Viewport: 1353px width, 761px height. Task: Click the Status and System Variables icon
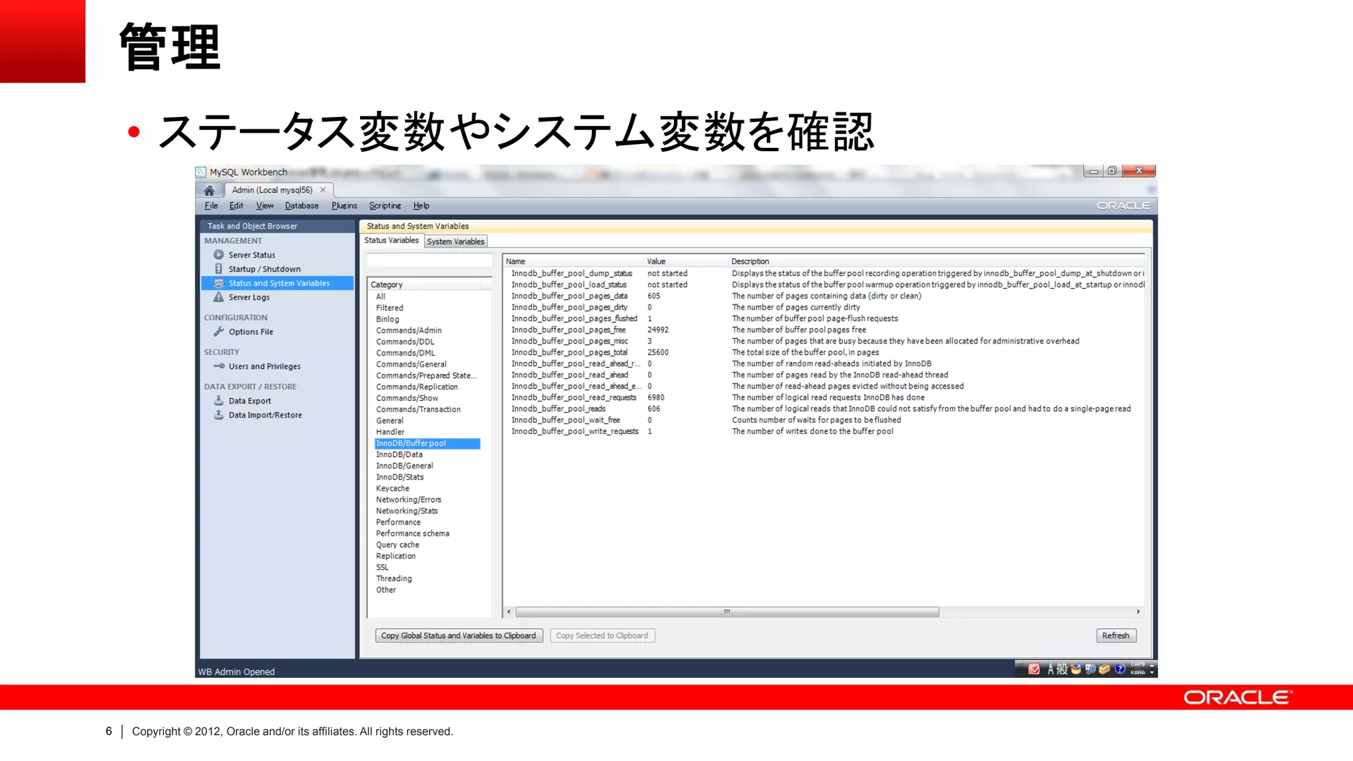(x=219, y=283)
